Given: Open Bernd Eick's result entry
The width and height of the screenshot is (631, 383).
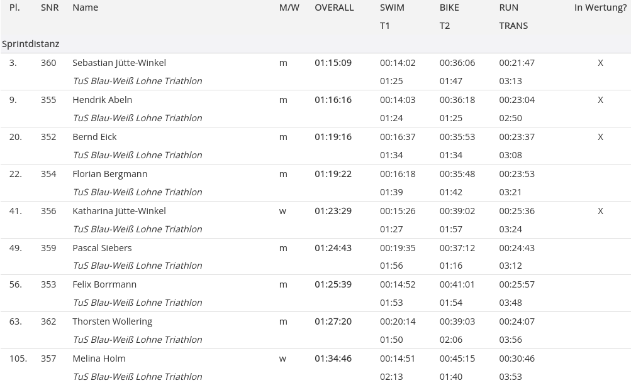Looking at the screenshot, I should coord(94,137).
